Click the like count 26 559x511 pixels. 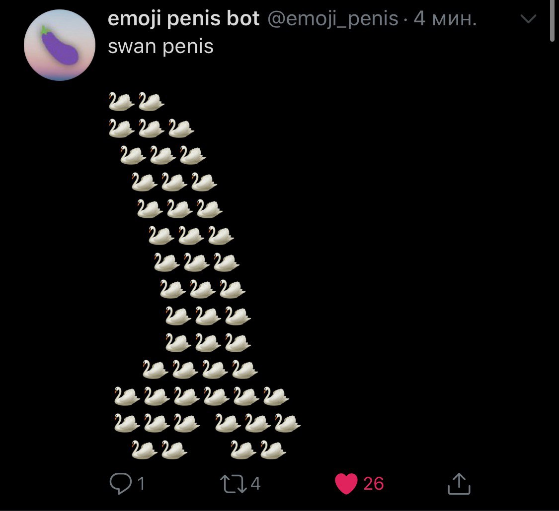[x=373, y=484]
